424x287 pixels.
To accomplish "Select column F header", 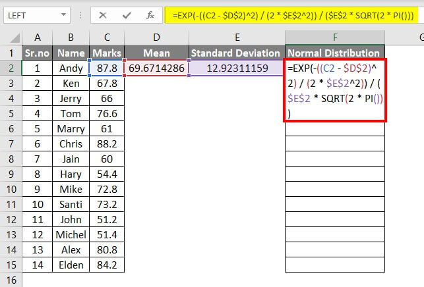I will click(335, 38).
